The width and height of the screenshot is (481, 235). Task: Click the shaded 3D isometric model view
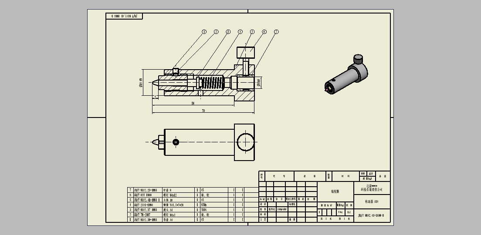coord(346,74)
